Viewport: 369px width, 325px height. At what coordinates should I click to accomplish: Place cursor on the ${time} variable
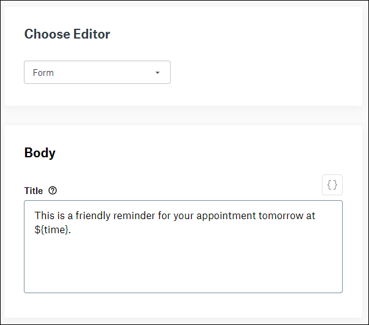(x=52, y=230)
